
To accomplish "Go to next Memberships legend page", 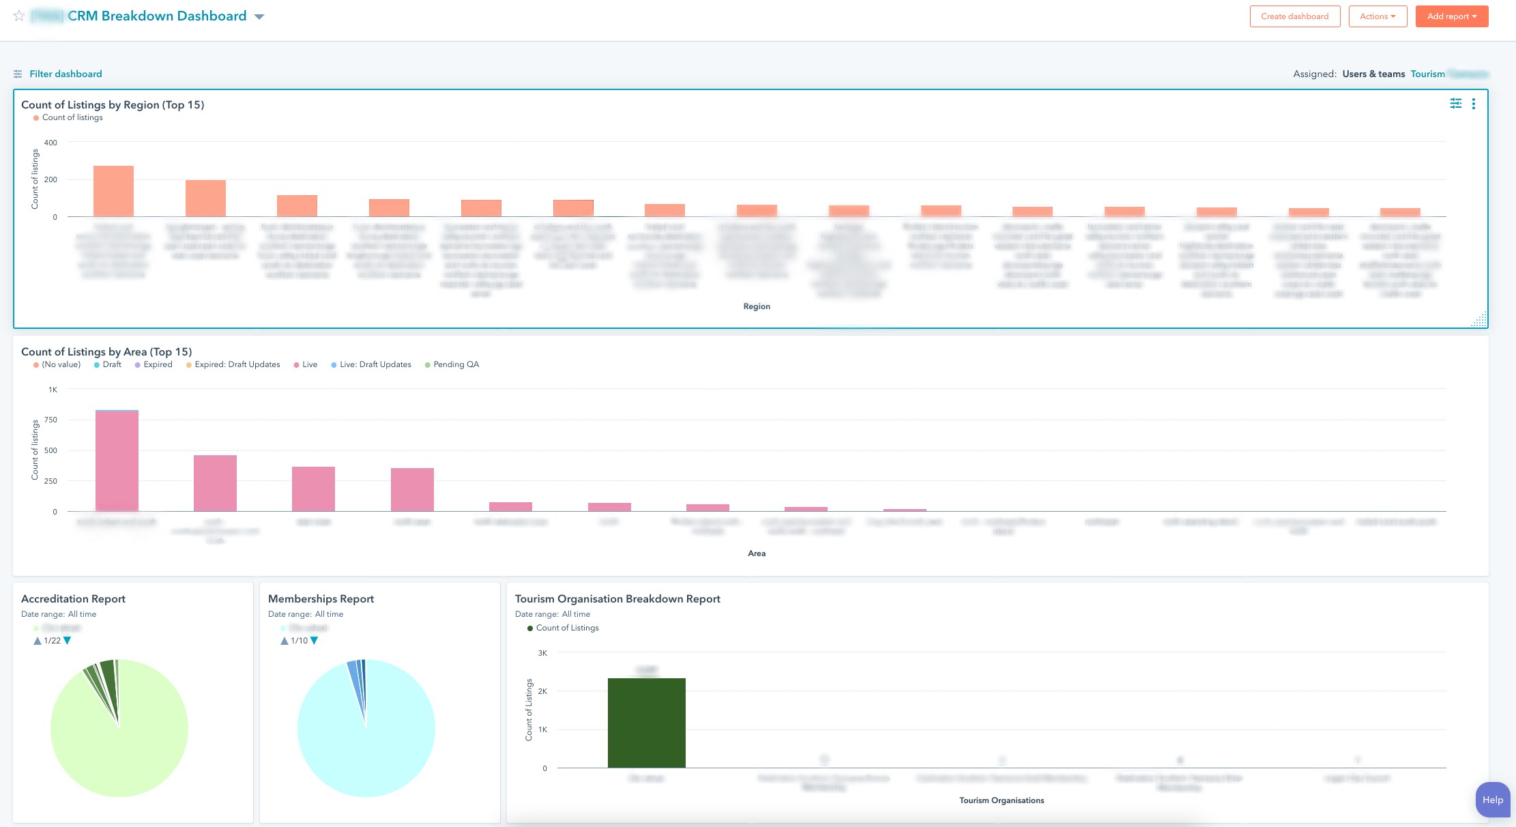I will [x=314, y=641].
